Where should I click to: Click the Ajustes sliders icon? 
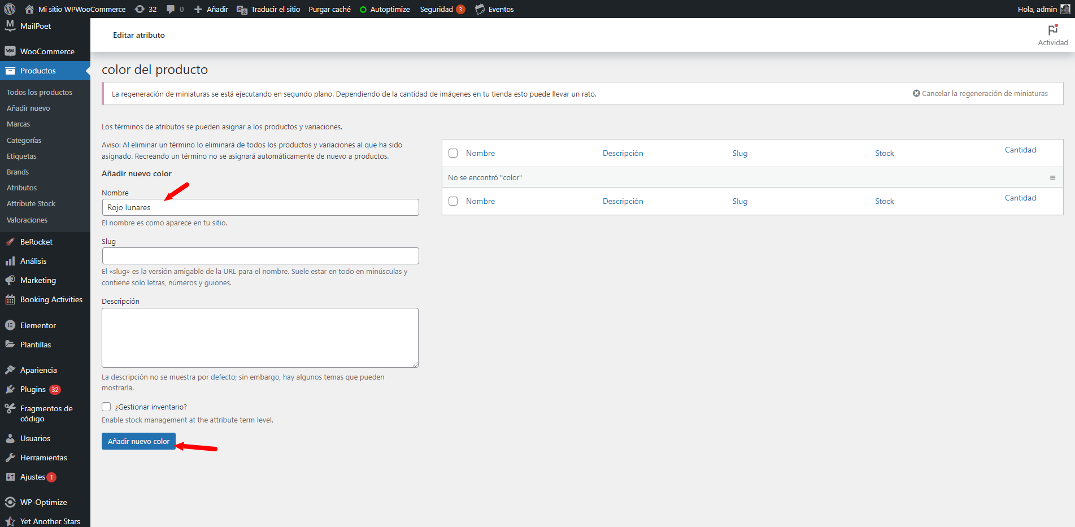[x=10, y=477]
